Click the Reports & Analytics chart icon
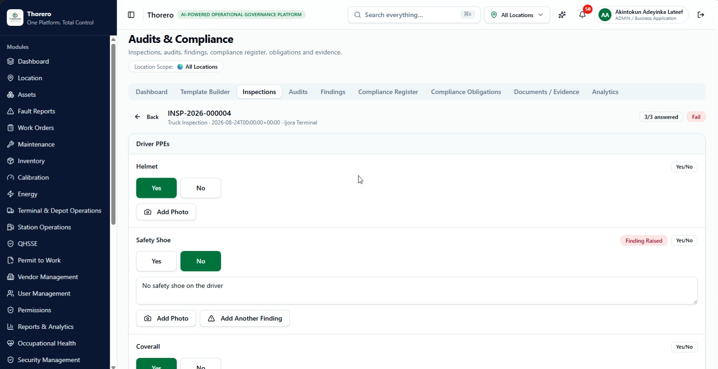The height and width of the screenshot is (369, 718). click(x=11, y=327)
